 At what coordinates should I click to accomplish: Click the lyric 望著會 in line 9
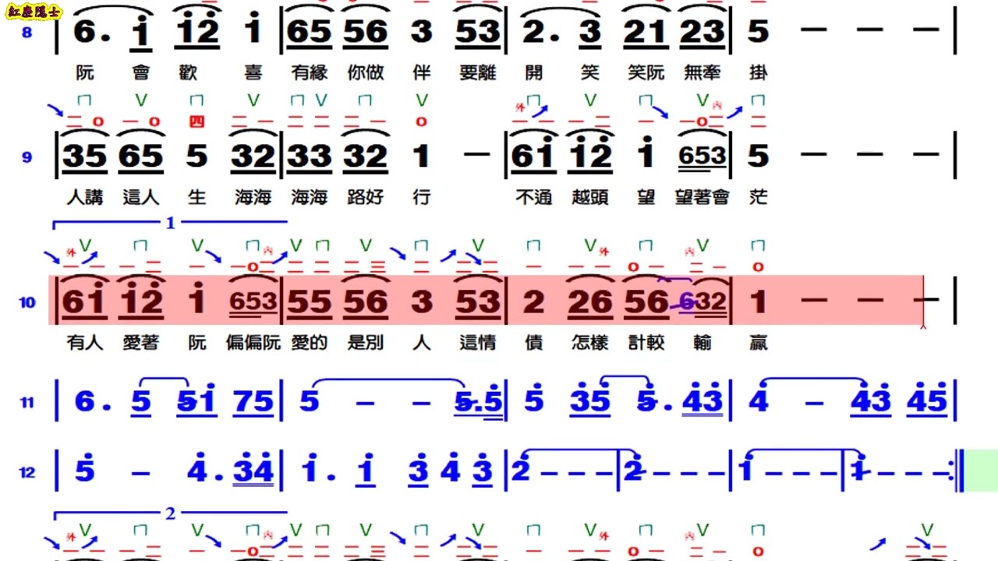[x=702, y=197]
